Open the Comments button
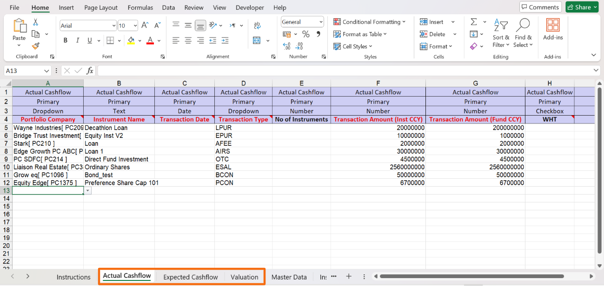Viewport: 604px width, 286px height. coord(540,7)
